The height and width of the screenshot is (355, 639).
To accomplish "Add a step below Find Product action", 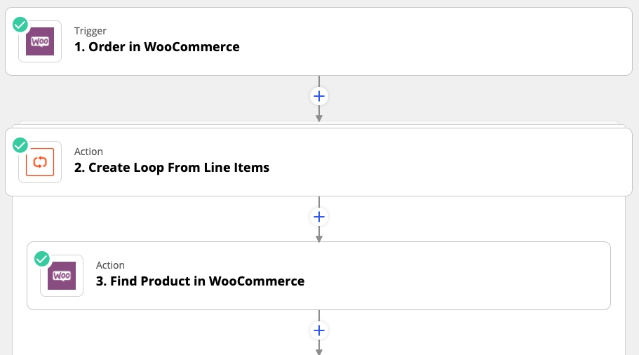I will pyautogui.click(x=319, y=330).
